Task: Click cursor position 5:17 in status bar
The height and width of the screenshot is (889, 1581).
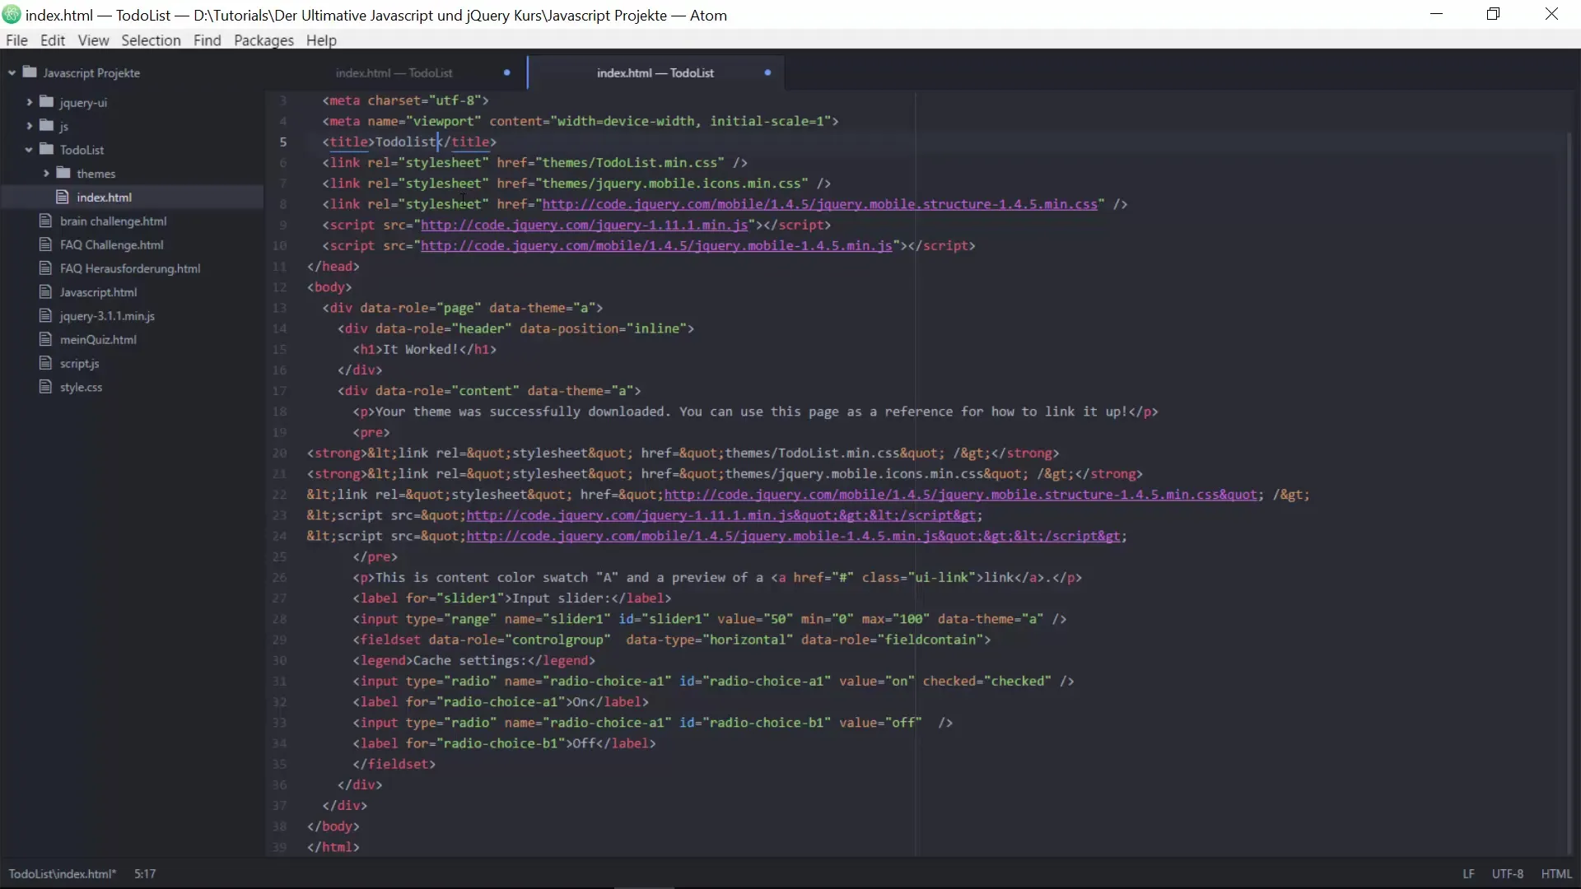Action: 145,873
